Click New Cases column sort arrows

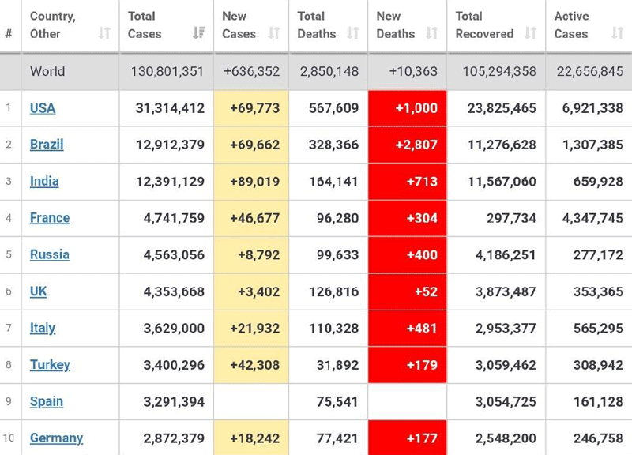[x=274, y=33]
